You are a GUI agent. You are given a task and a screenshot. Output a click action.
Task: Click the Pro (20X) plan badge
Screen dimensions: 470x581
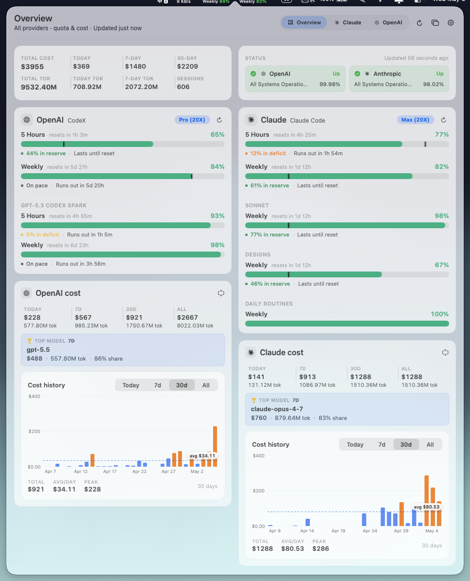[192, 120]
